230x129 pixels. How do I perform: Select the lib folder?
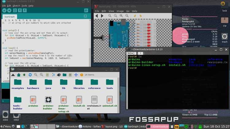[64, 84]
